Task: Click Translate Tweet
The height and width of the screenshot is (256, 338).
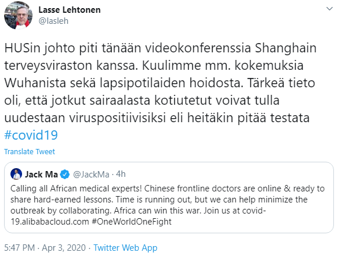Action: click(30, 151)
